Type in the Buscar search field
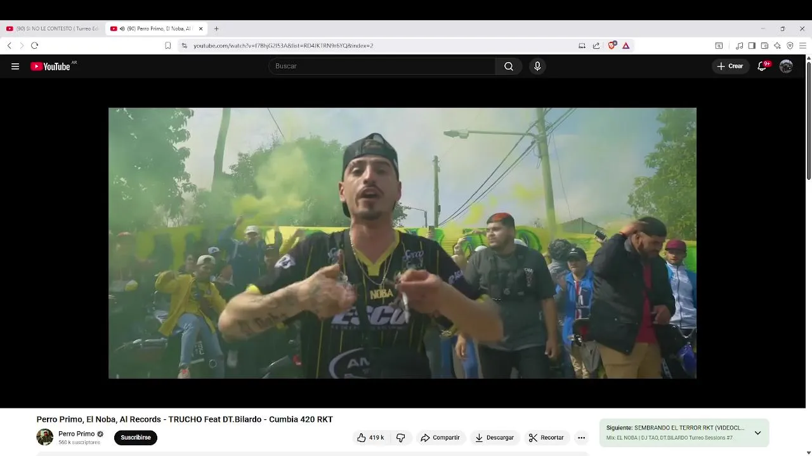 [x=382, y=66]
